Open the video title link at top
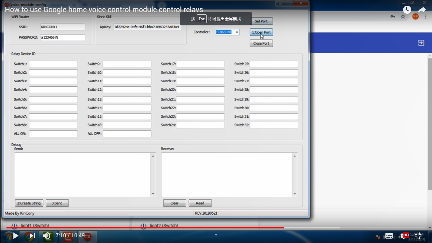 tap(104, 10)
